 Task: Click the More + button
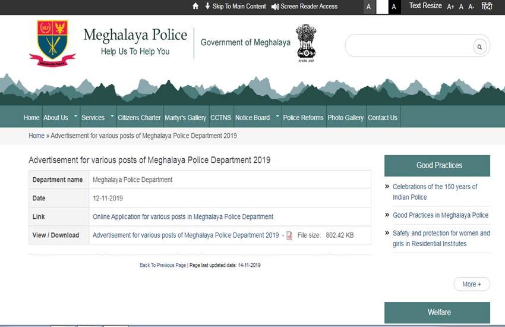472,284
